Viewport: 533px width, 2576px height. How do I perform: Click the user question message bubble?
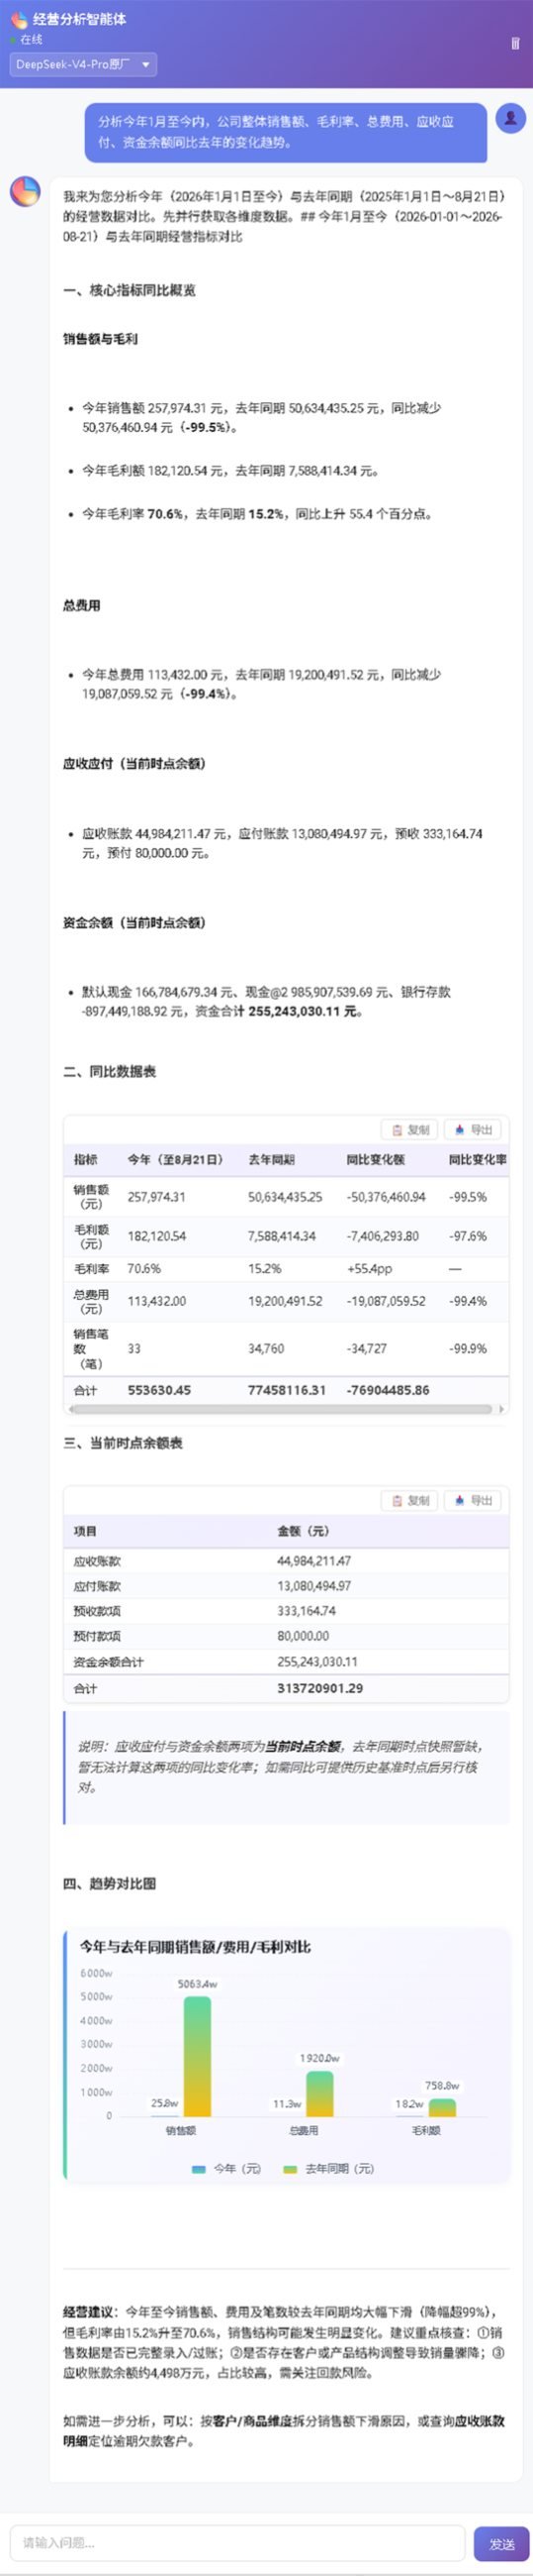(x=286, y=131)
